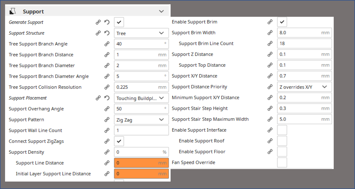Collapse the Support section with the chevron
This screenshot has height=189, width=355.
click(161, 11)
